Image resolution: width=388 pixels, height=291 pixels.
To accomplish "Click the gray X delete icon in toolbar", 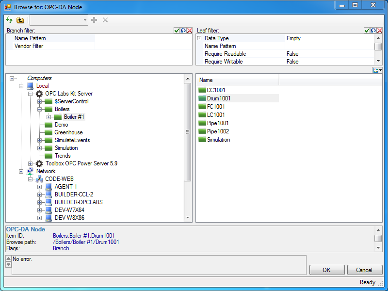I will click(104, 20).
